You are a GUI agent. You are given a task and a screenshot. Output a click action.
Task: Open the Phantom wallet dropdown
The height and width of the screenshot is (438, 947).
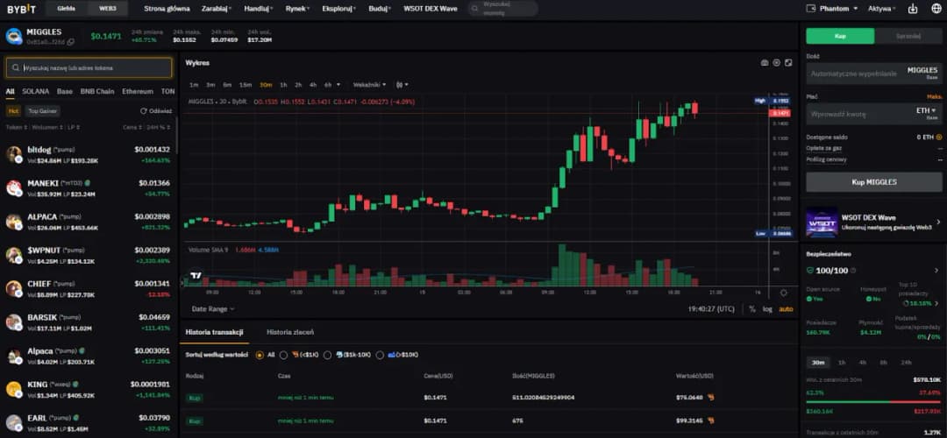(830, 9)
